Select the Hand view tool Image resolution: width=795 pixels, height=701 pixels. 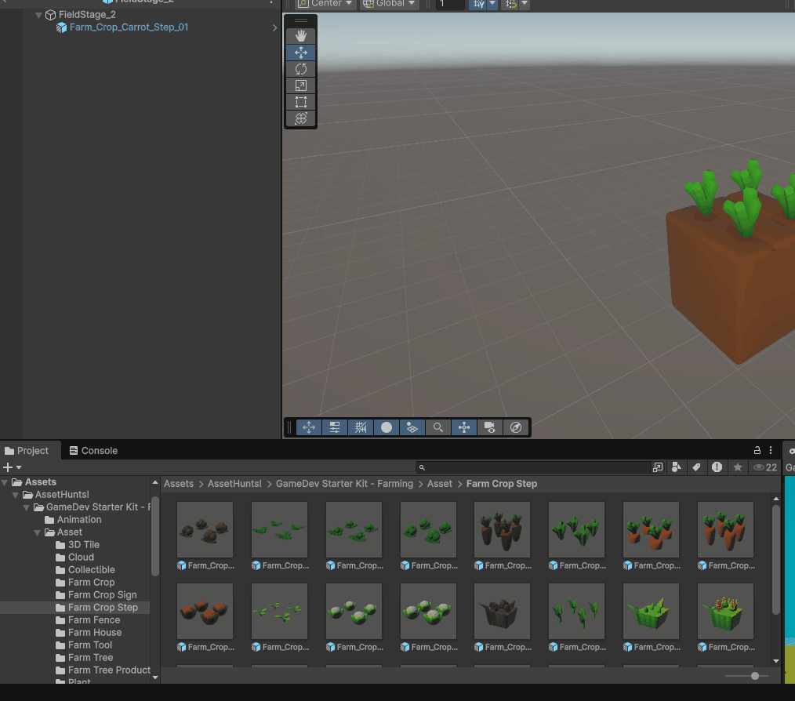[x=301, y=36]
